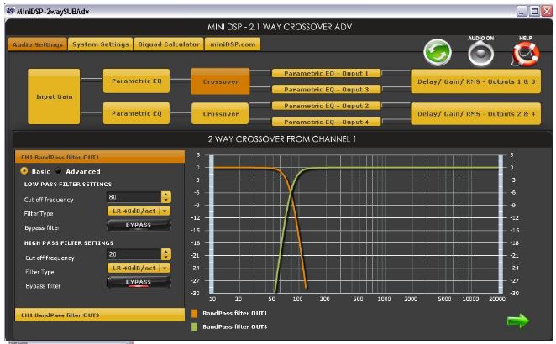Viewport: 556px width, 344px height.
Task: Switch to the System Settings tab
Action: pyautogui.click(x=100, y=44)
